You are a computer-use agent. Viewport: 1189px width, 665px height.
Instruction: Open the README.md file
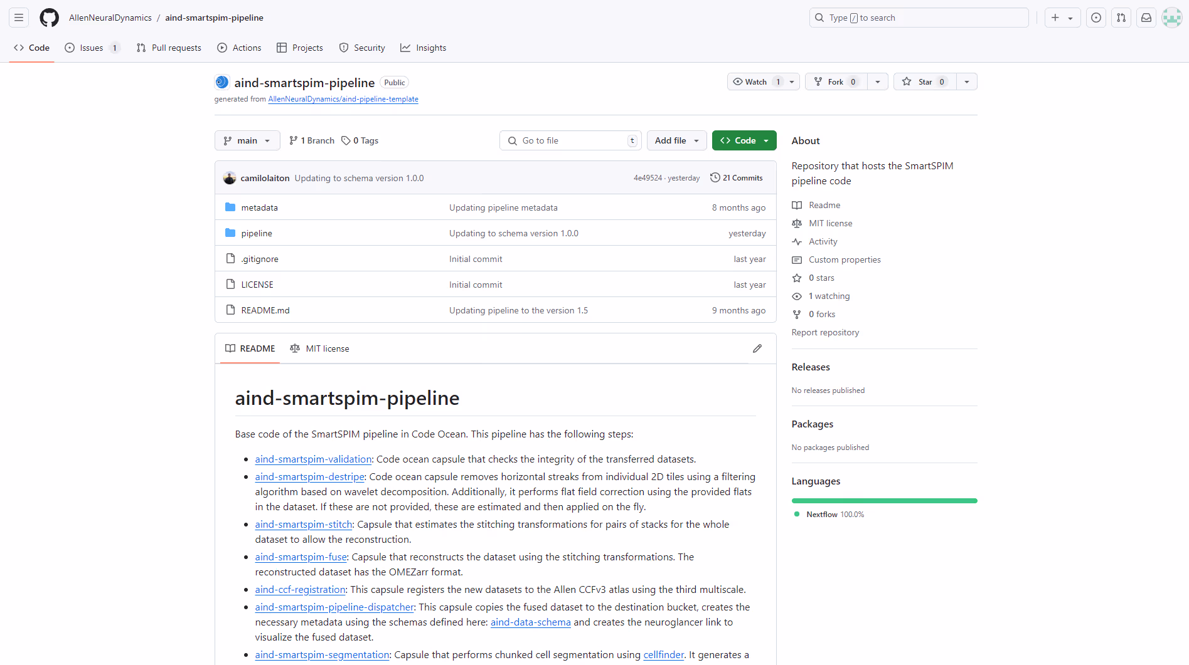(265, 310)
